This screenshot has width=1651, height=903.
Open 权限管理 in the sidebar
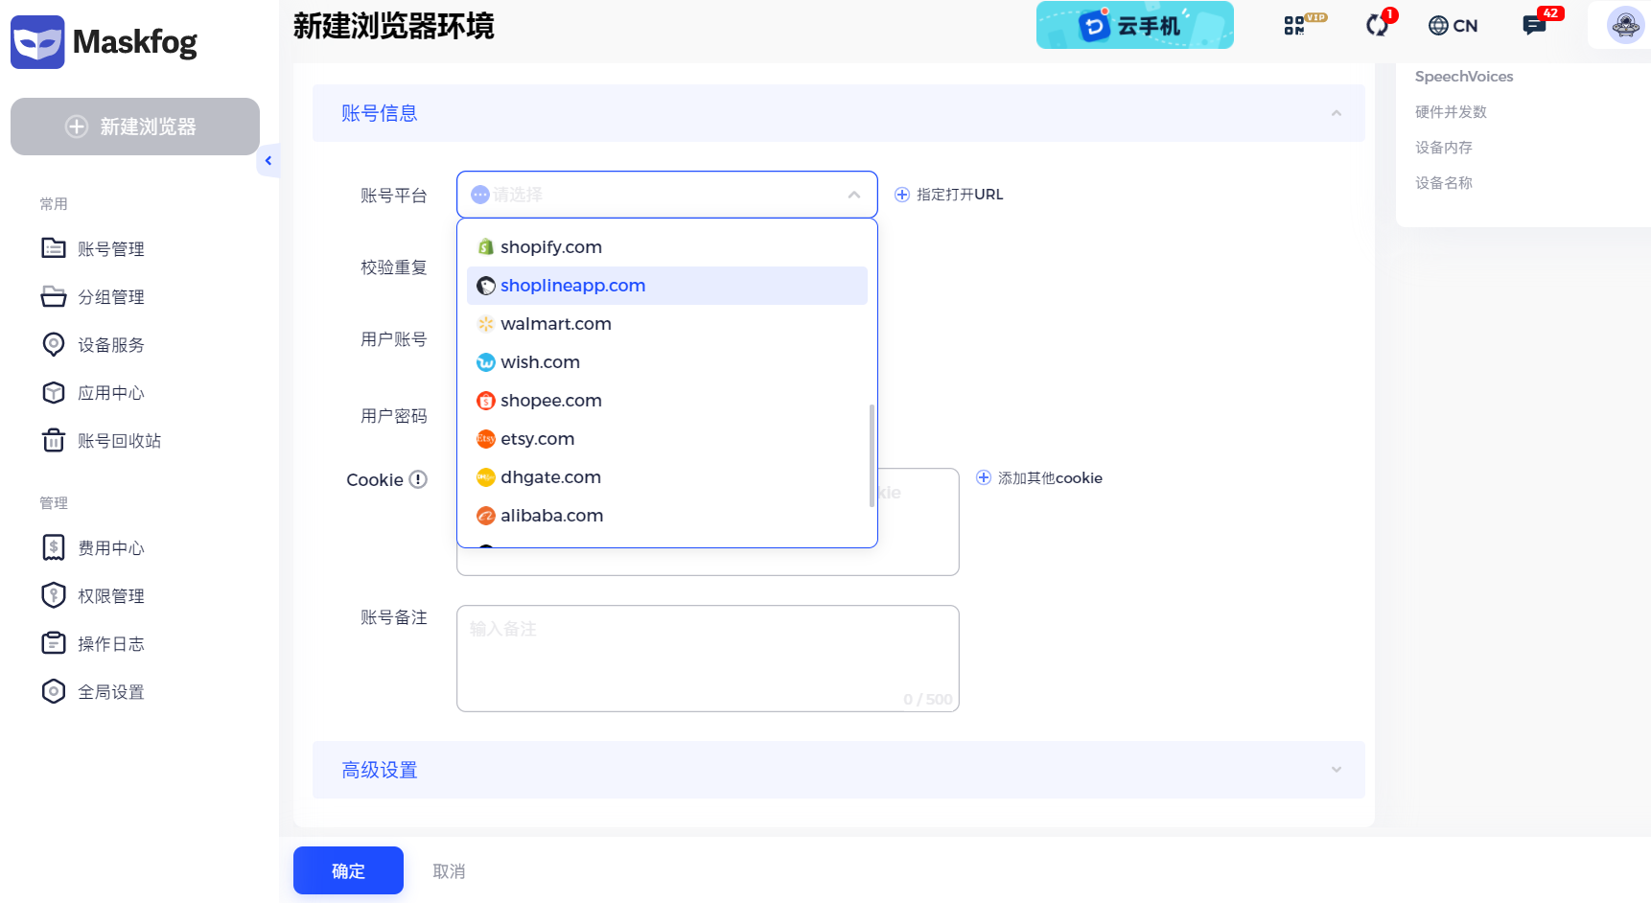[111, 596]
